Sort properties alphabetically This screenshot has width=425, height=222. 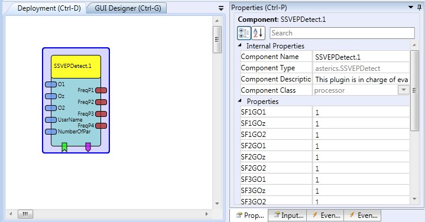coord(258,33)
